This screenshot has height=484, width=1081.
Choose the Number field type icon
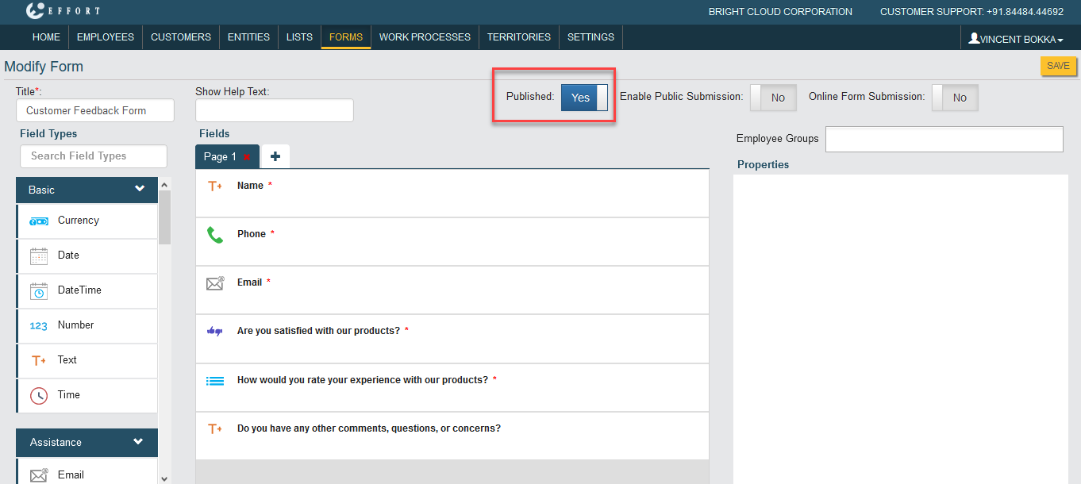(39, 326)
